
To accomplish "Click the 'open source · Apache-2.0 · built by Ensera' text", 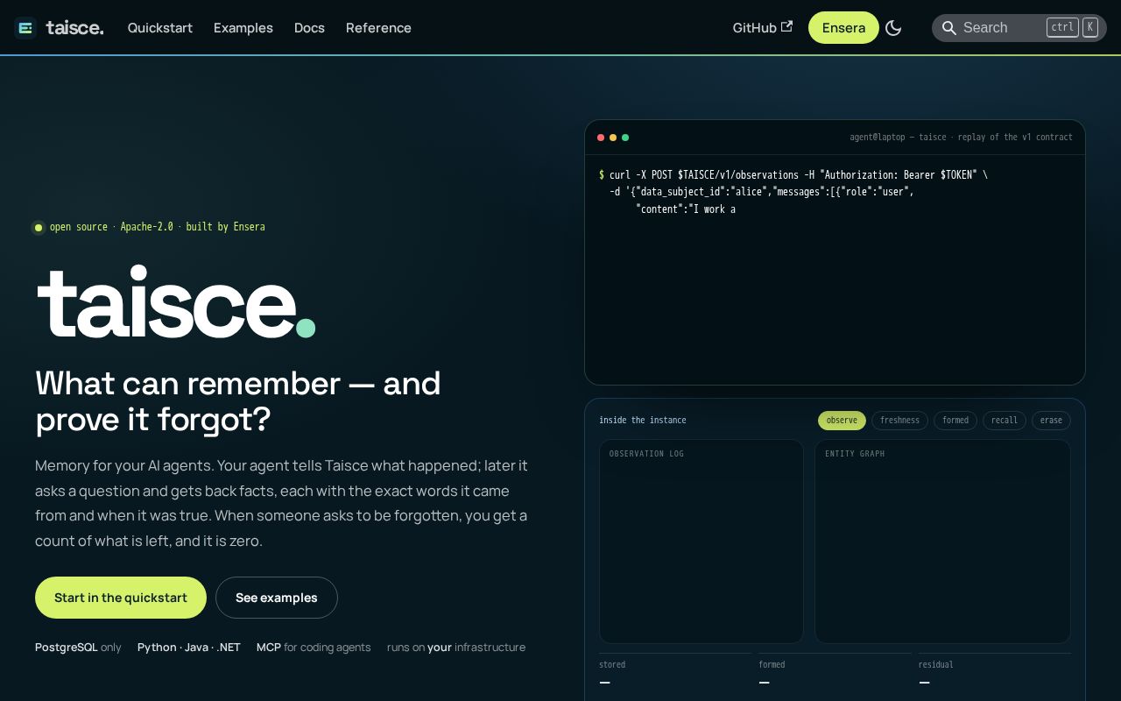I will pyautogui.click(x=157, y=227).
